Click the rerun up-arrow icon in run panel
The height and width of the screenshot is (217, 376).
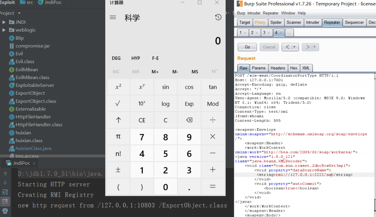coord(5,173)
